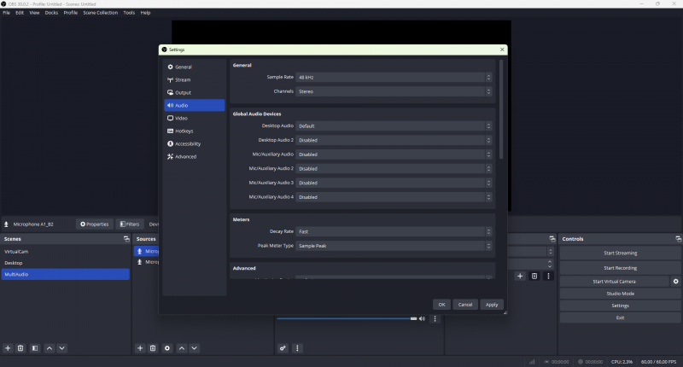Add a new scene with plus icon

coord(8,348)
